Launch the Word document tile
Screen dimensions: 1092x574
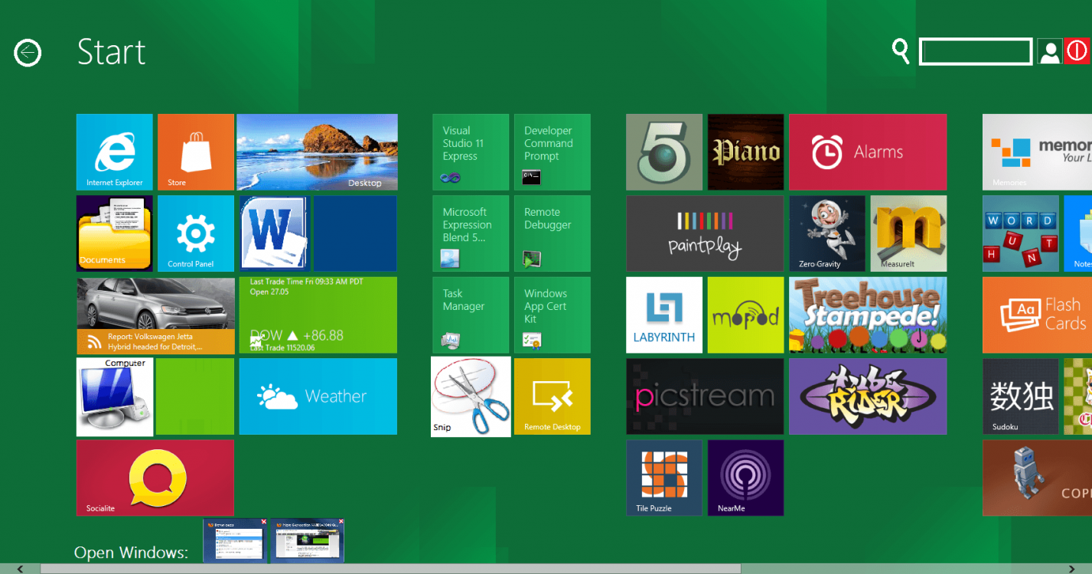tap(275, 233)
